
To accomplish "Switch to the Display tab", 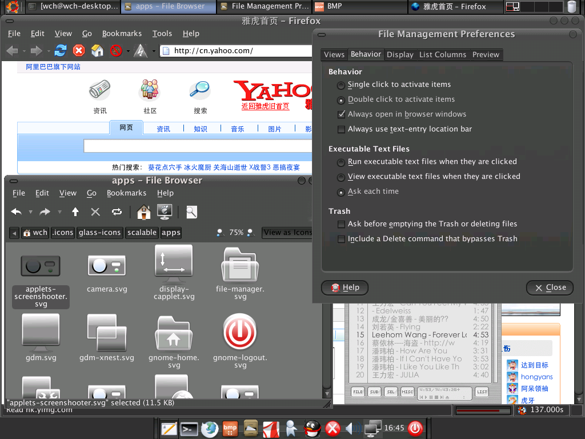I will [x=400, y=54].
